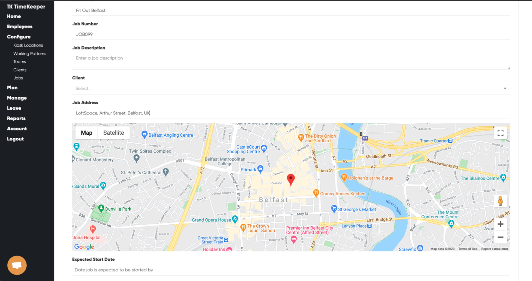
Task: Focus the Job Number field
Action: 291,34
